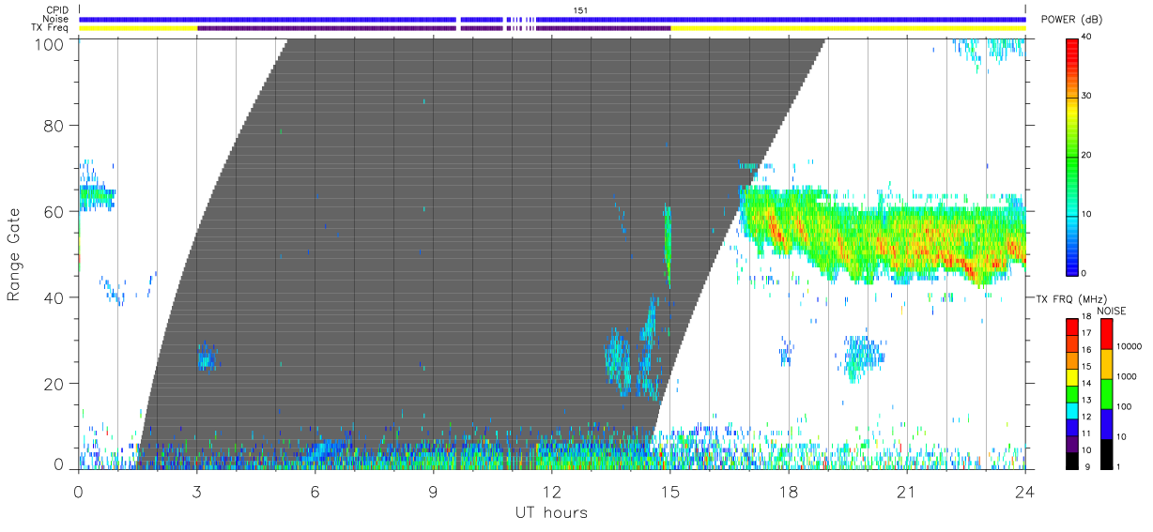Click '30' label on POWER colorbar
Viewport: 1153px width, 532px height.
coord(1085,96)
